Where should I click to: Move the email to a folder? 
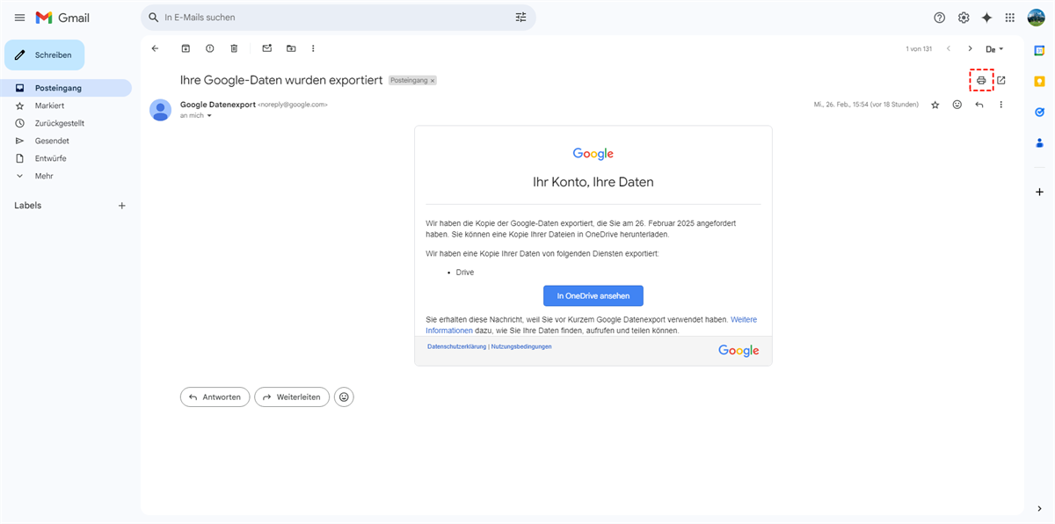pyautogui.click(x=291, y=48)
